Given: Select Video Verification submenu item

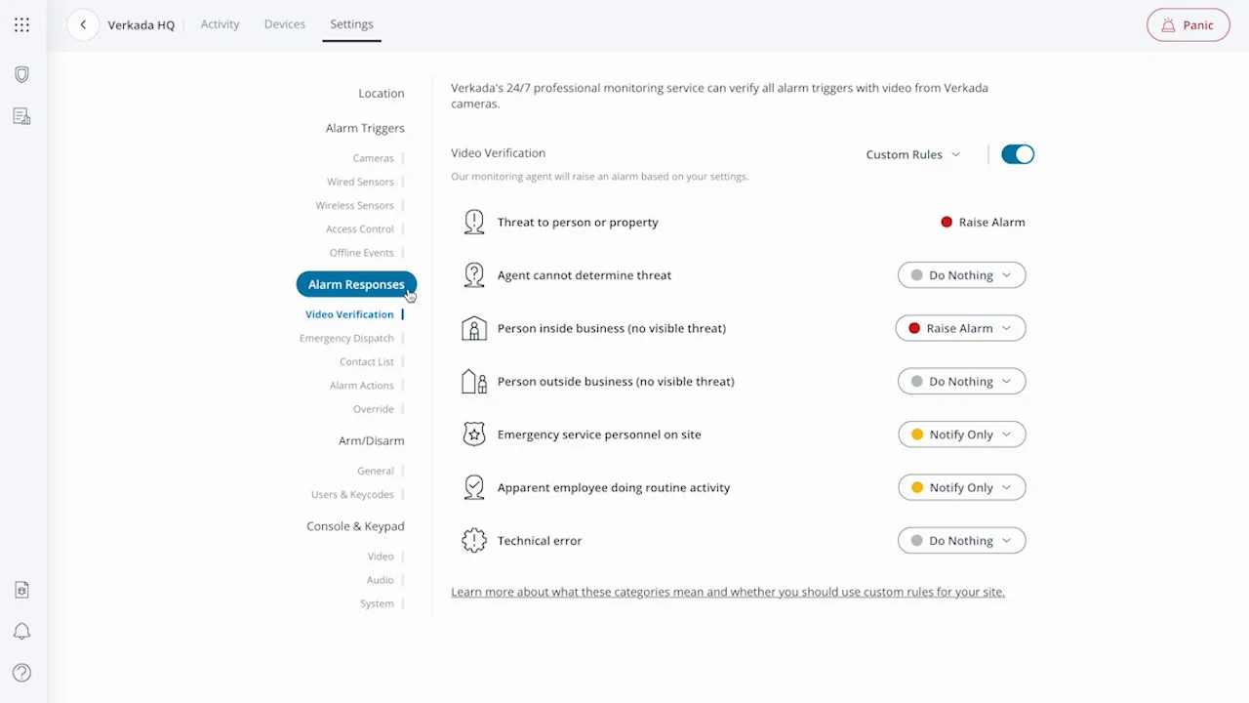Looking at the screenshot, I should (349, 314).
